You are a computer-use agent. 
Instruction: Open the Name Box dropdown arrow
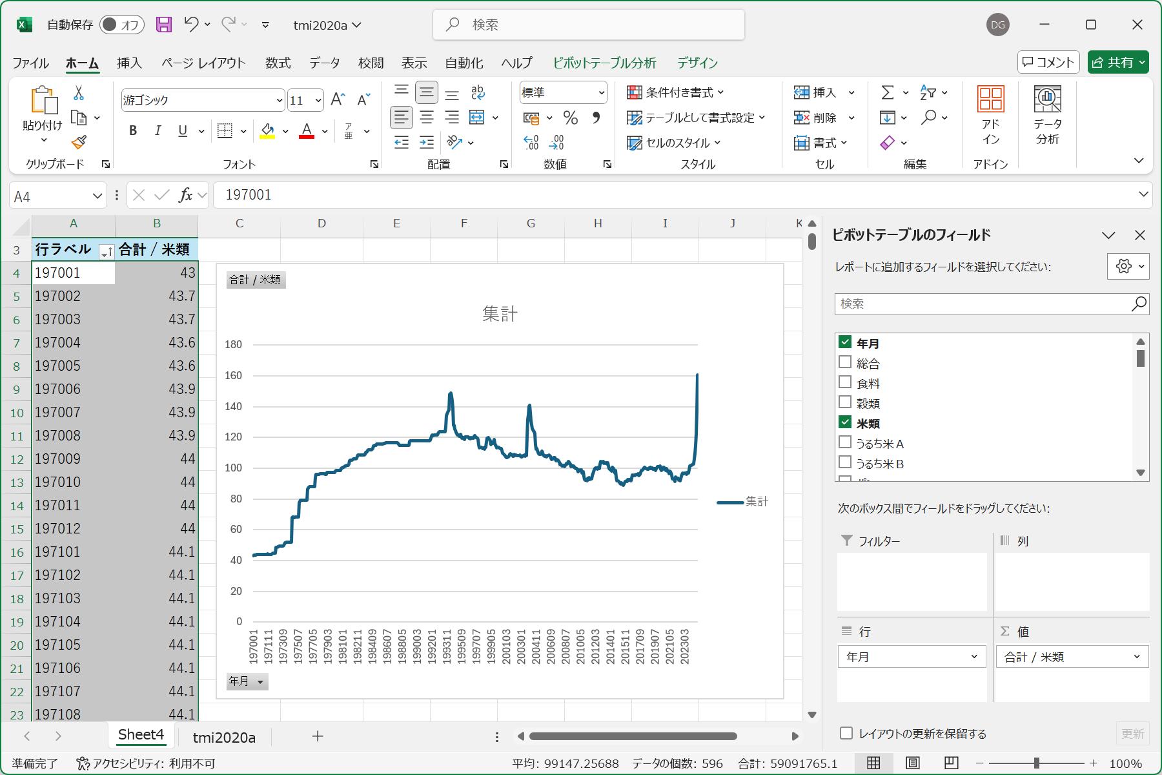[97, 196]
